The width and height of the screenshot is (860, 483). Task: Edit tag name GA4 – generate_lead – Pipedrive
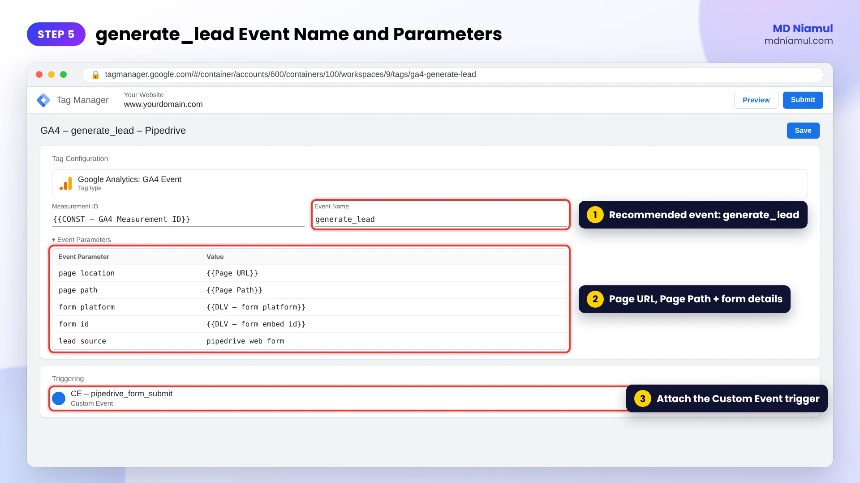tap(113, 131)
